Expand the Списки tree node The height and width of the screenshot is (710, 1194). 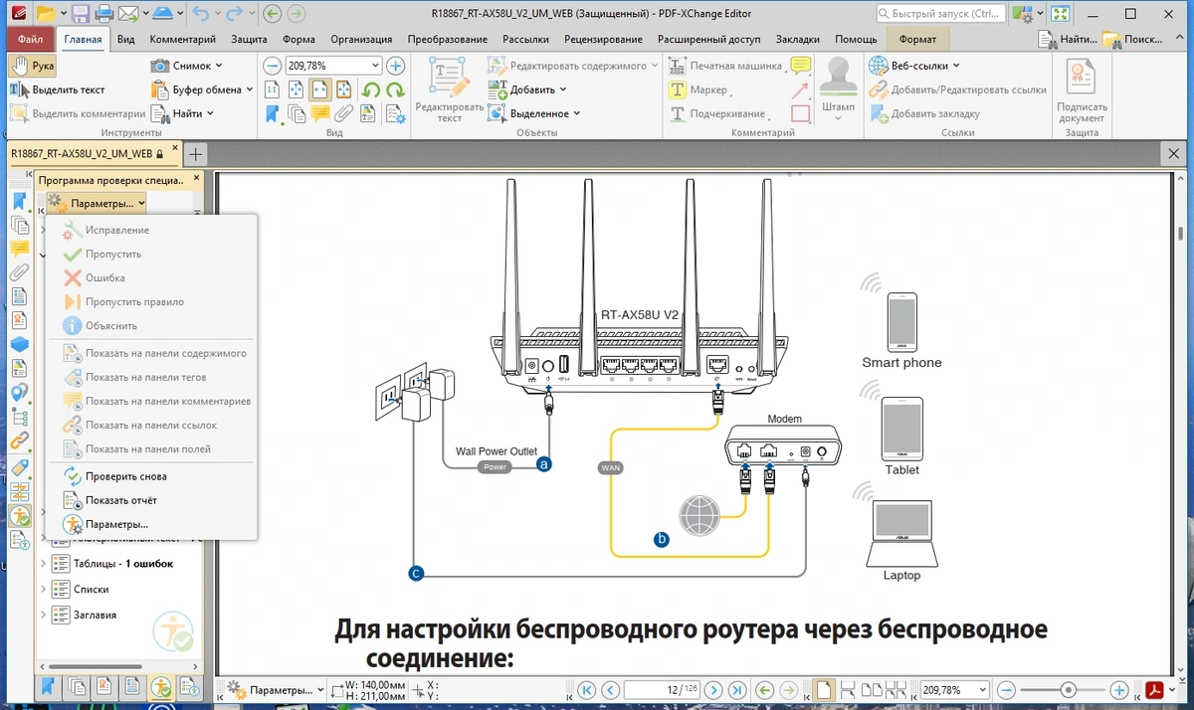pyautogui.click(x=43, y=590)
